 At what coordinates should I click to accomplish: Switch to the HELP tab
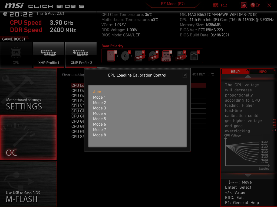tap(235, 72)
